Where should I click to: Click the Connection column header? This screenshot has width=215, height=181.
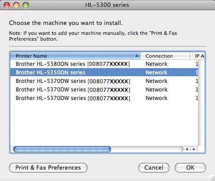coord(165,56)
